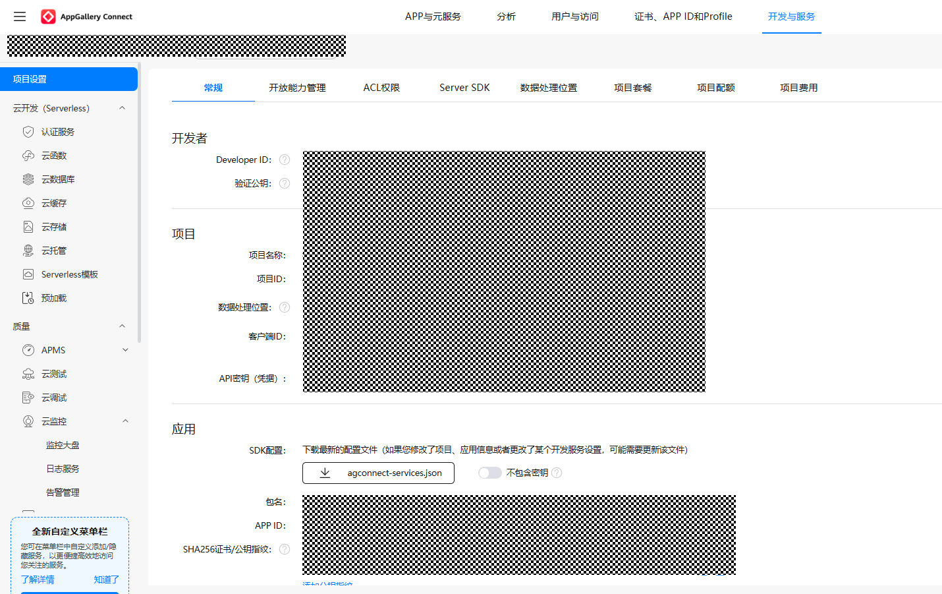The width and height of the screenshot is (942, 594).
Task: Select 日志服务 in the sidebar
Action: [x=63, y=469]
